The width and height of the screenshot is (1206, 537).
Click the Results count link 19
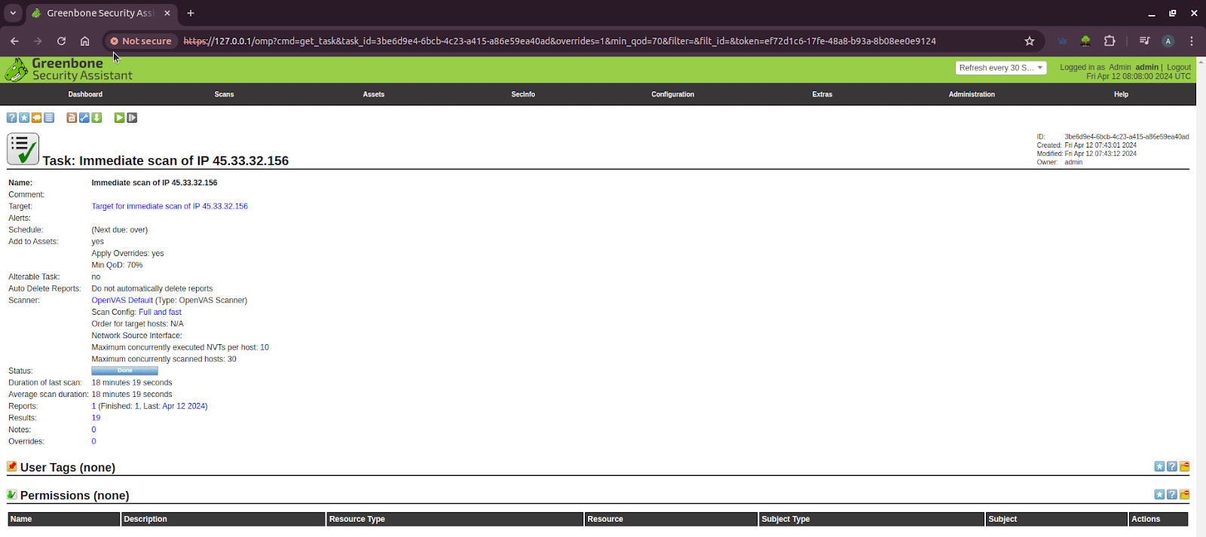tap(96, 418)
